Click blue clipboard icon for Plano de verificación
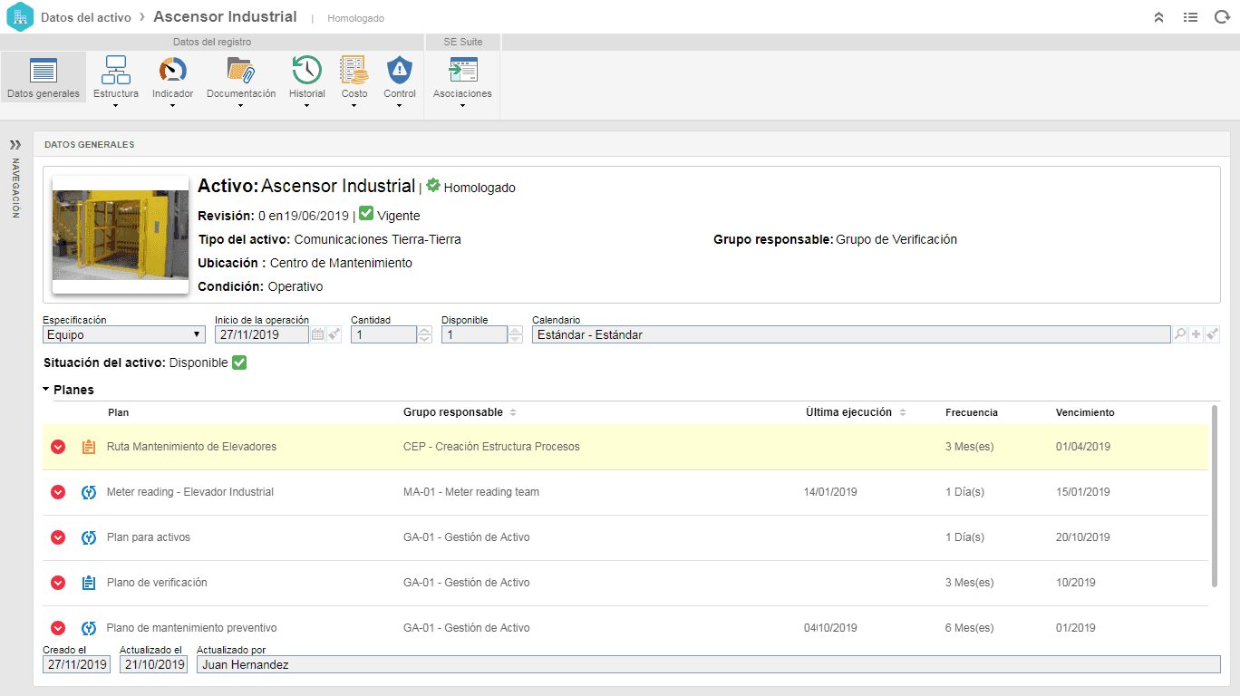Viewport: 1240px width, 696px height. pos(89,583)
